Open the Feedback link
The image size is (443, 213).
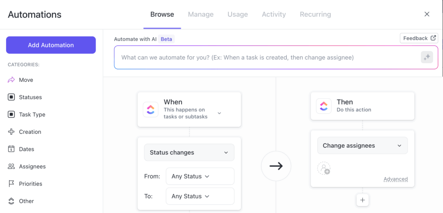419,38
